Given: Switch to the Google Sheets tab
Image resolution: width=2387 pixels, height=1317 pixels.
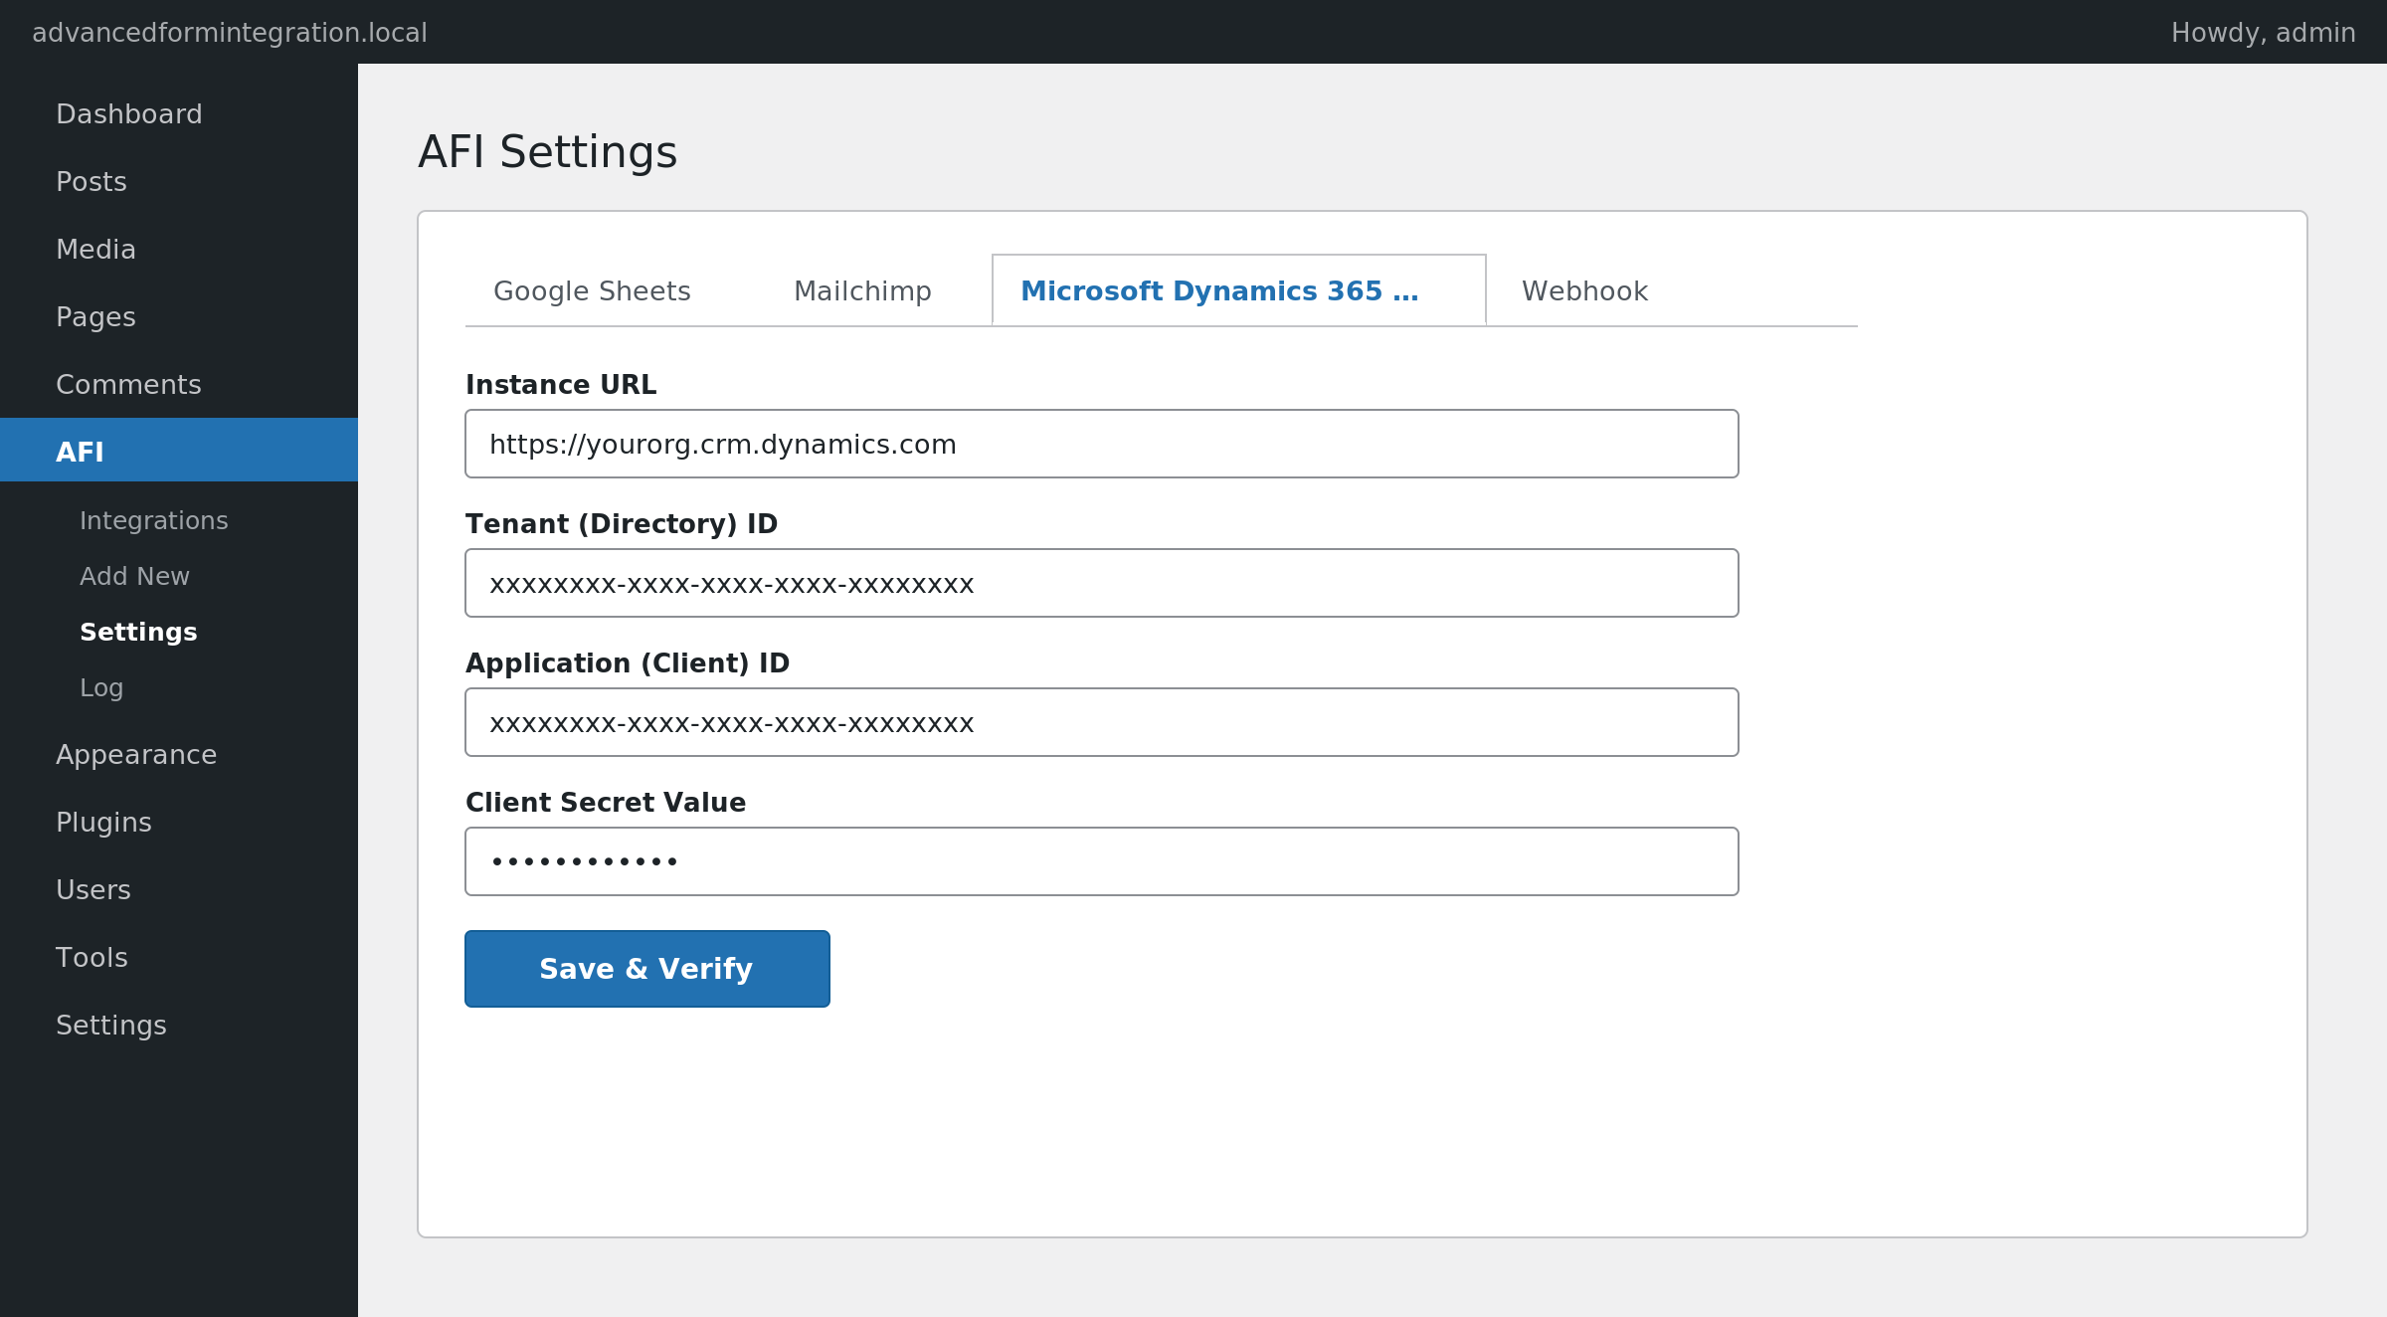Looking at the screenshot, I should [x=592, y=290].
